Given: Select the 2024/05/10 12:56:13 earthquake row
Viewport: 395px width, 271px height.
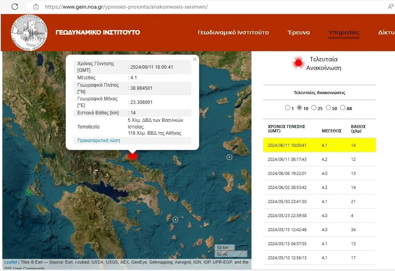Looking at the screenshot, I should coord(320,258).
